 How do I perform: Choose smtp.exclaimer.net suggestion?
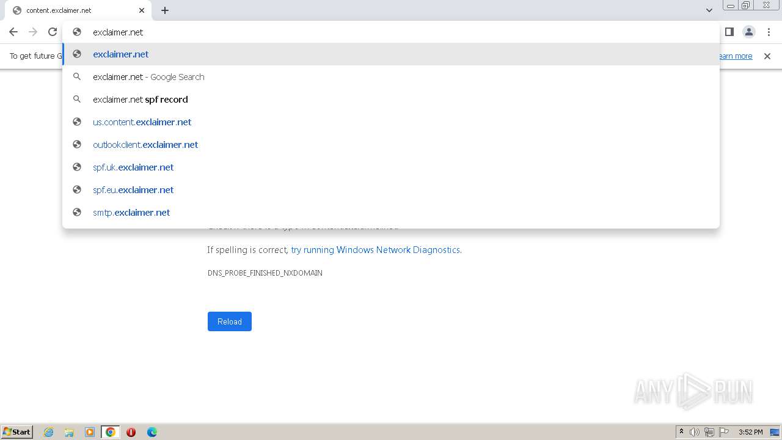[x=391, y=213]
